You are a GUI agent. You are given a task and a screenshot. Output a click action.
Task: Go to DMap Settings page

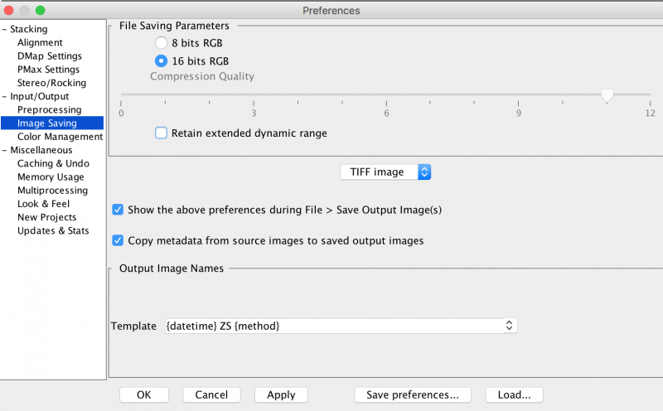pos(49,56)
